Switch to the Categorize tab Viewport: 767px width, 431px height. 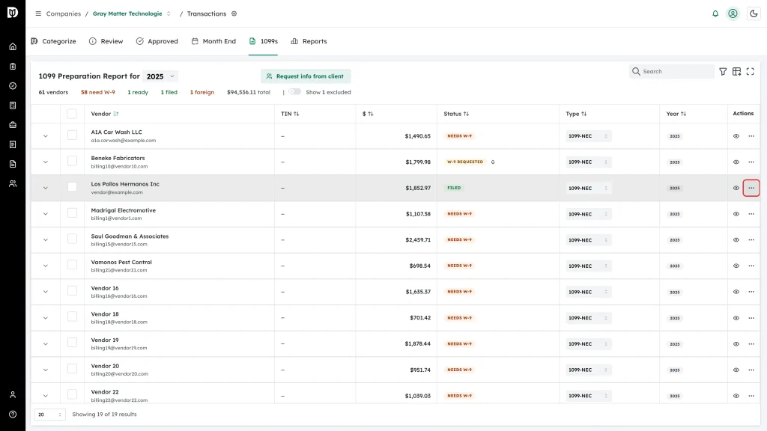[x=53, y=42]
